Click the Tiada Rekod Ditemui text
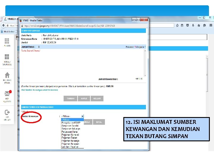 [31, 51]
